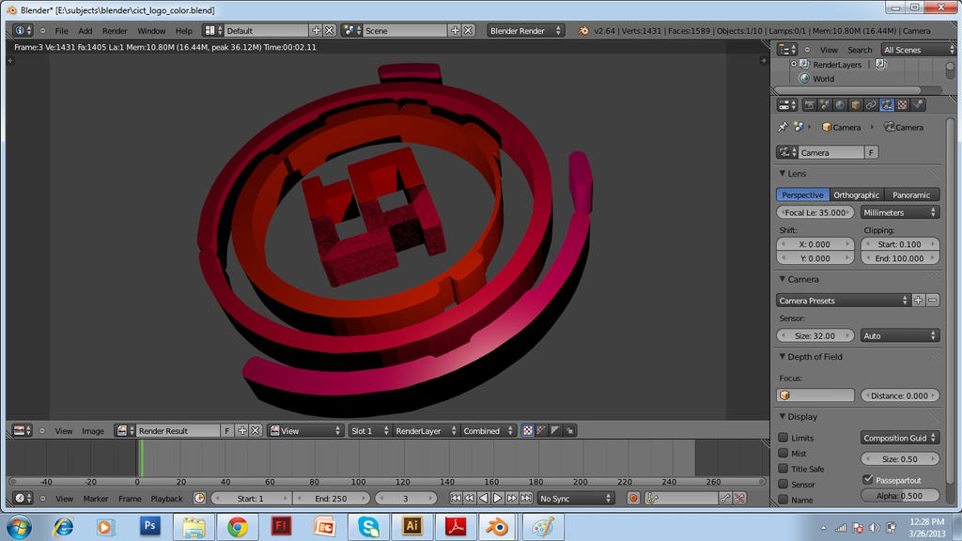Open the Camera Presets dropdown
The height and width of the screenshot is (541, 962).
point(843,301)
